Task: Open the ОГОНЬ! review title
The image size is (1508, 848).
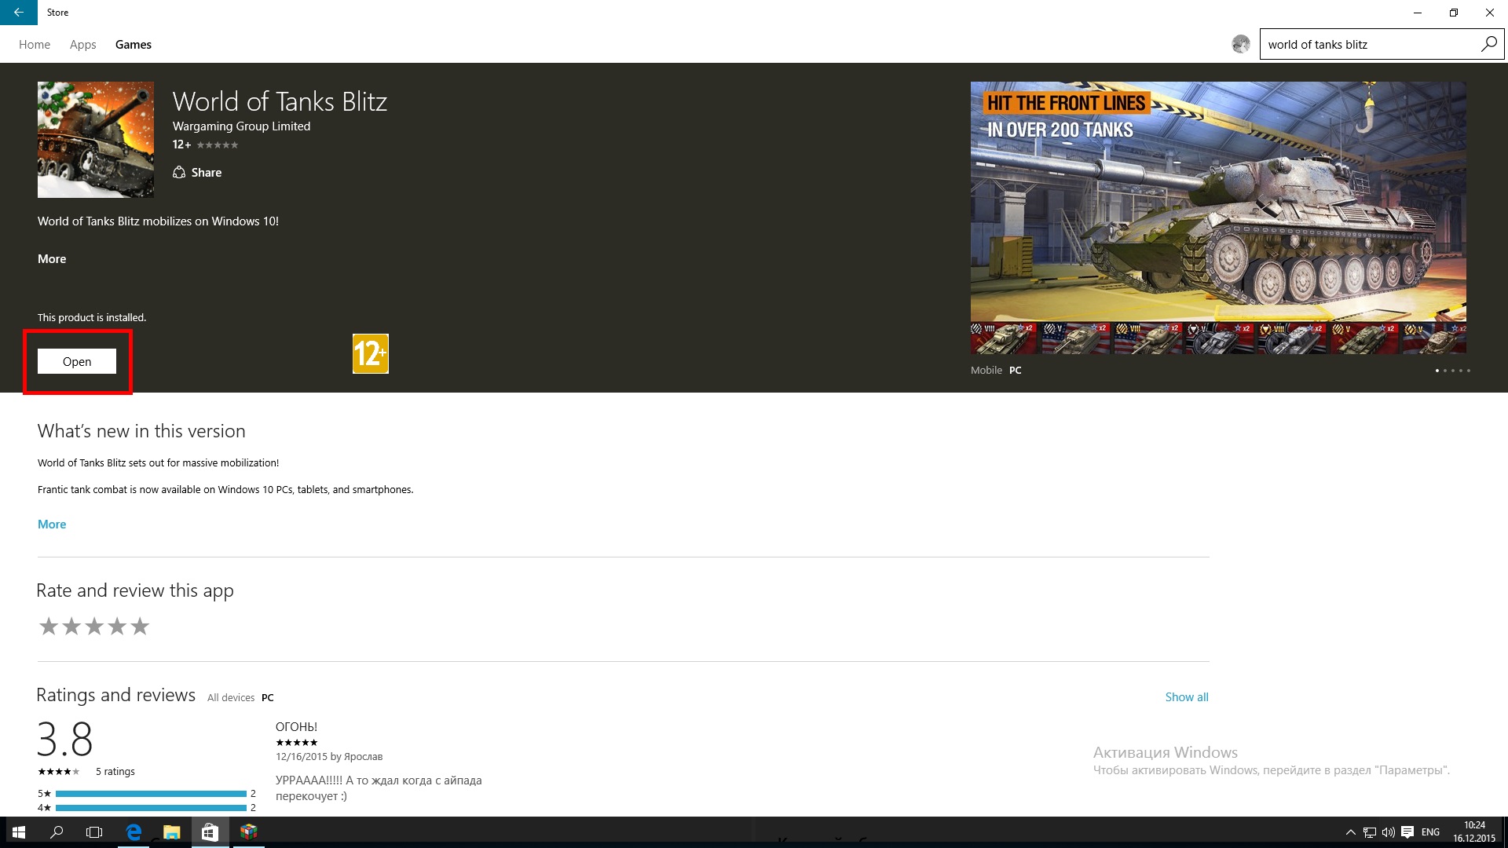Action: click(297, 727)
